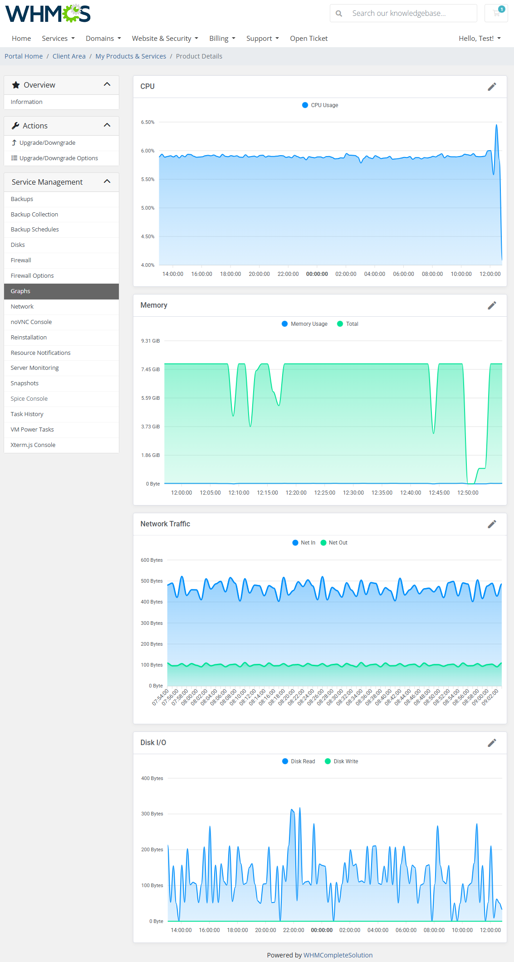Open the Support dropdown menu

click(x=263, y=39)
